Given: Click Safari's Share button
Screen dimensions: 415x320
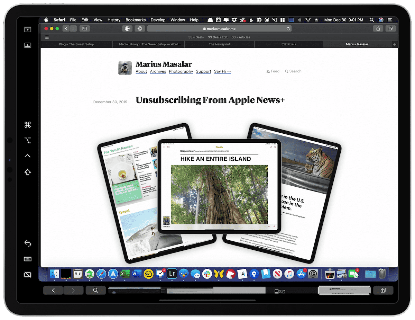Looking at the screenshot, I should click(378, 28).
